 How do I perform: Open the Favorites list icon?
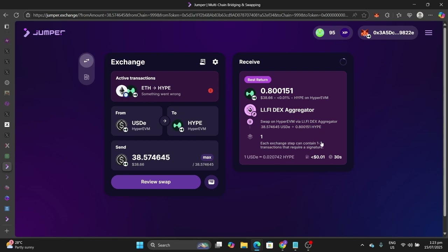point(399,15)
